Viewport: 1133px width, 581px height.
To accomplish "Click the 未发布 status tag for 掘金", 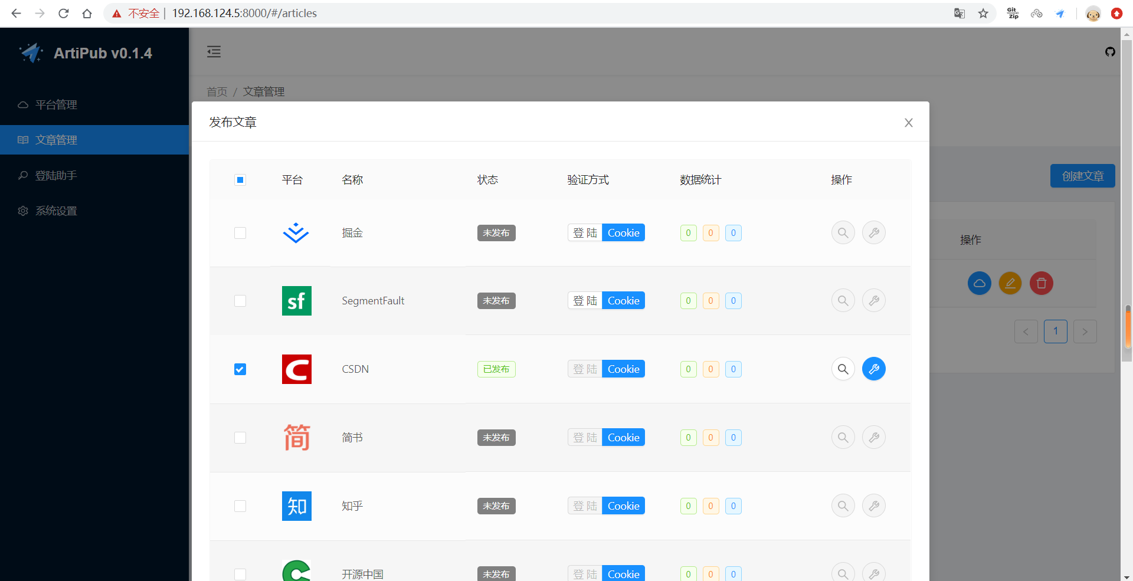I will [496, 233].
